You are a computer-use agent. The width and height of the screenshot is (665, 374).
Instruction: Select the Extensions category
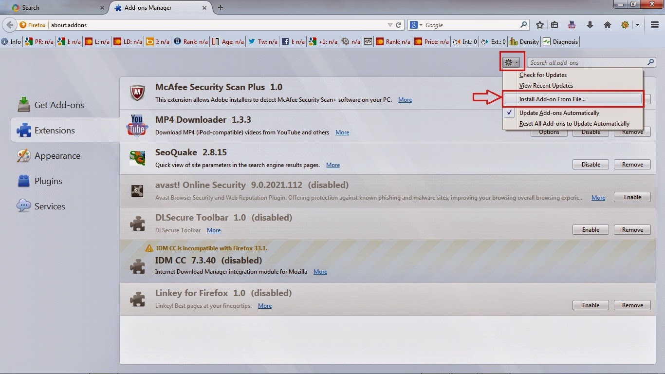coord(65,130)
